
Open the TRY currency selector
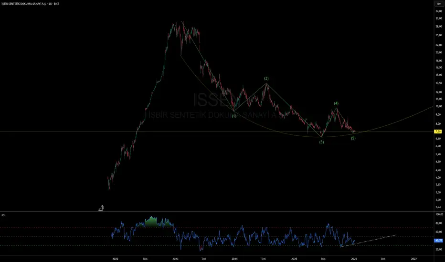(x=438, y=4)
